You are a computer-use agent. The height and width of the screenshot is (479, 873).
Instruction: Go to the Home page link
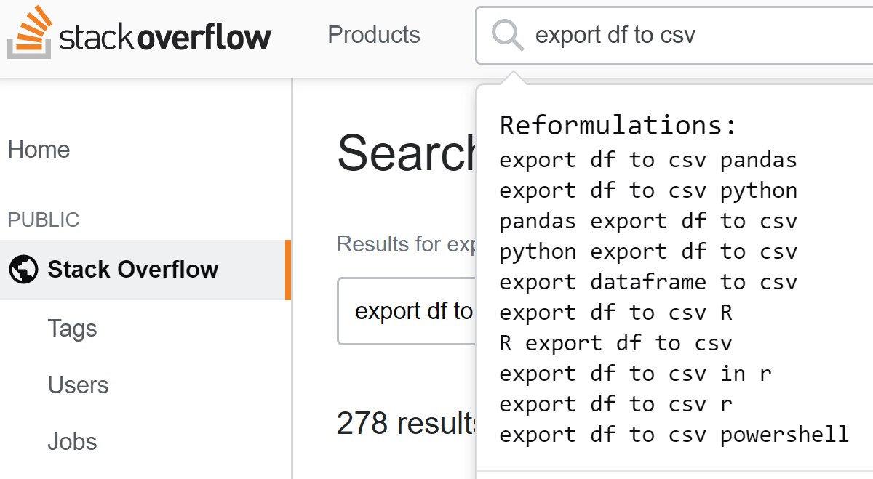tap(39, 150)
